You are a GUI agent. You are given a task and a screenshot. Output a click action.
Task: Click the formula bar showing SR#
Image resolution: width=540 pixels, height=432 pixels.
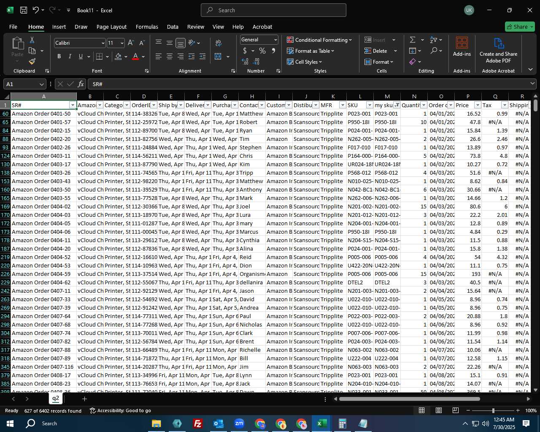pyautogui.click(x=311, y=84)
